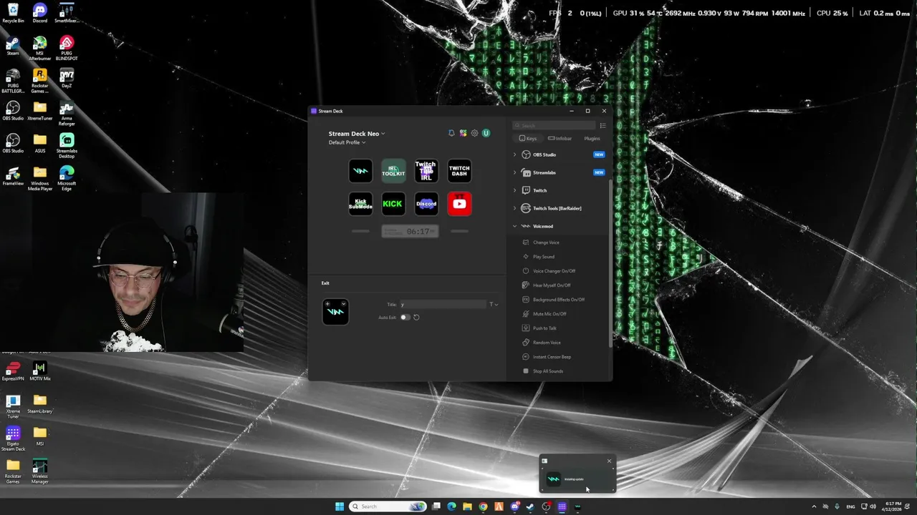This screenshot has width=917, height=515.
Task: Click the right infobar touch button
Action: pos(459,231)
